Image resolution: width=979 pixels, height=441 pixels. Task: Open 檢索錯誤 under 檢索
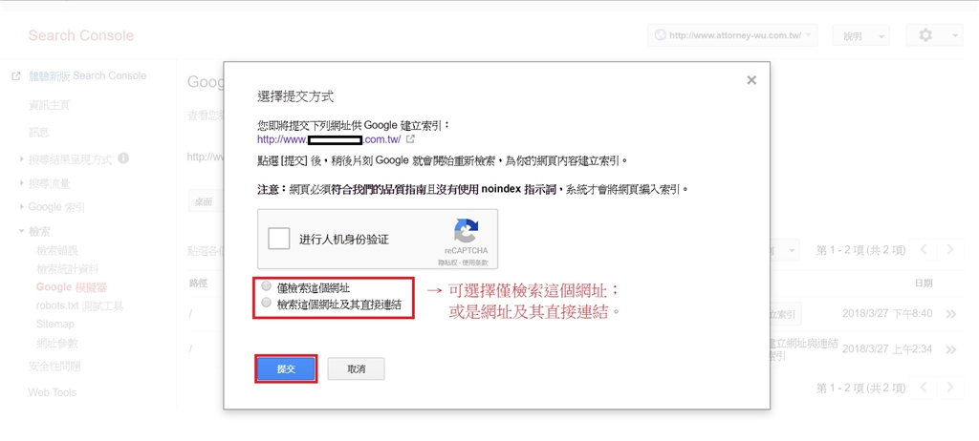pyautogui.click(x=57, y=251)
